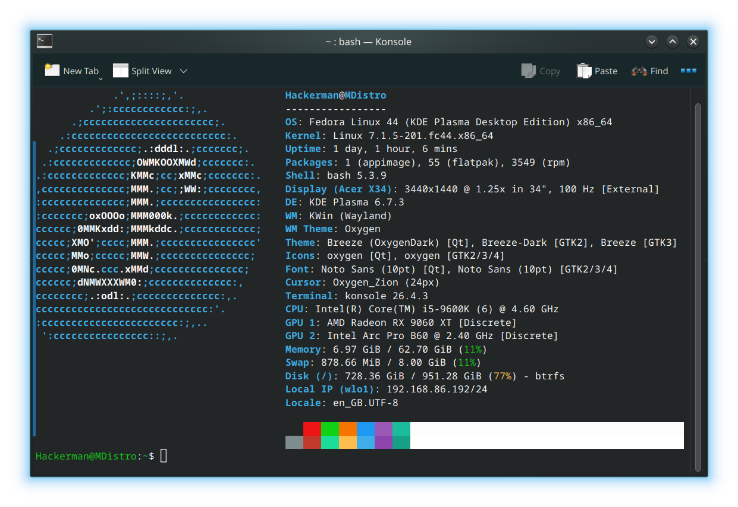Close the Konsole window
This screenshot has width=738, height=507.
click(693, 42)
